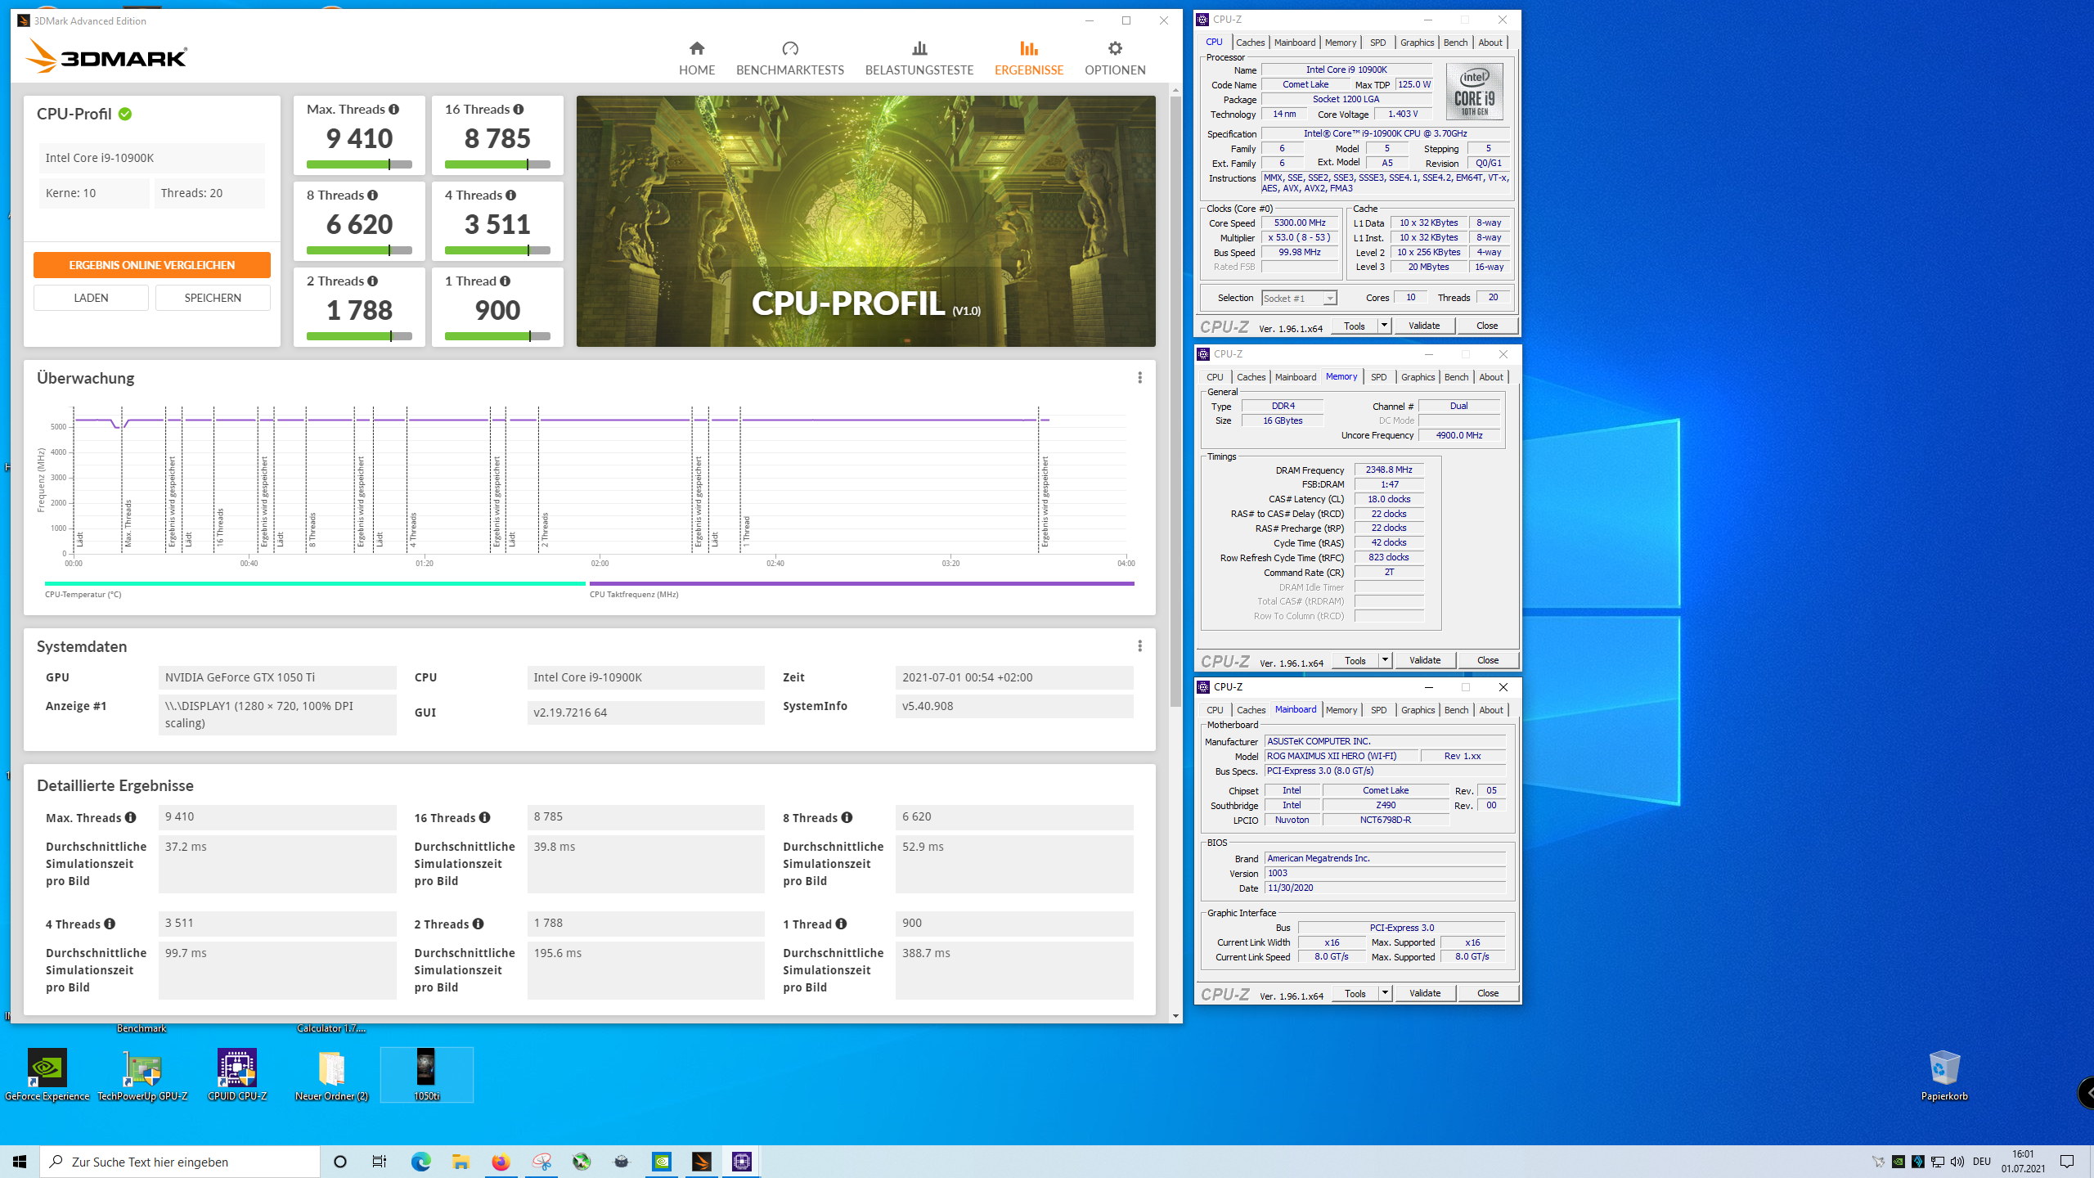
Task: Show info for Max. Threads score tile
Action: coord(394,110)
